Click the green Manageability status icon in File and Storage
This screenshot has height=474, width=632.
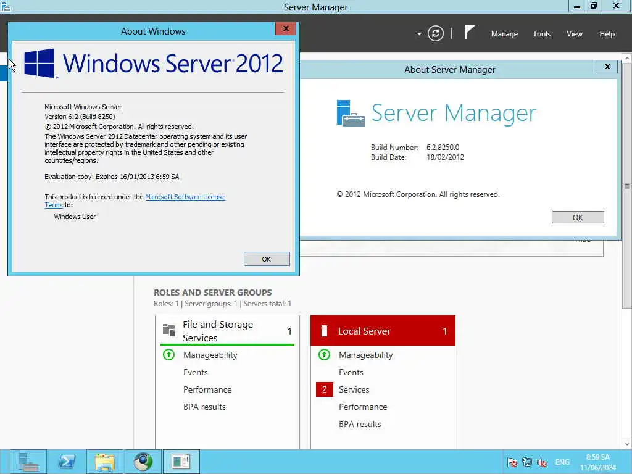tap(168, 355)
